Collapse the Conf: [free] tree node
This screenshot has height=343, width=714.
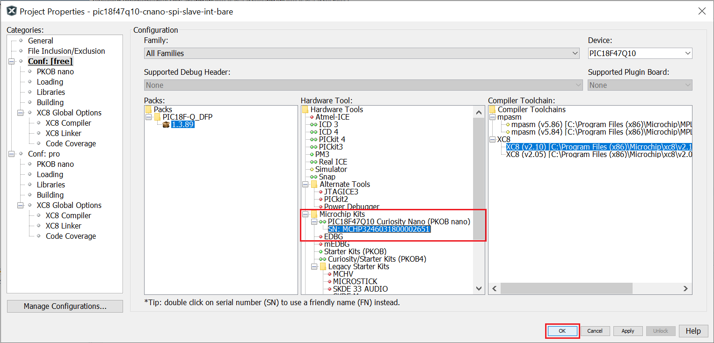click(11, 61)
